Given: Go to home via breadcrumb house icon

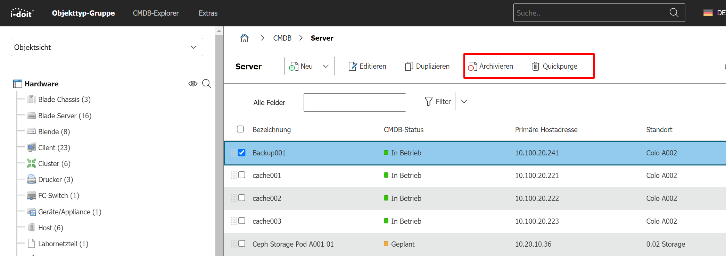Looking at the screenshot, I should point(245,38).
